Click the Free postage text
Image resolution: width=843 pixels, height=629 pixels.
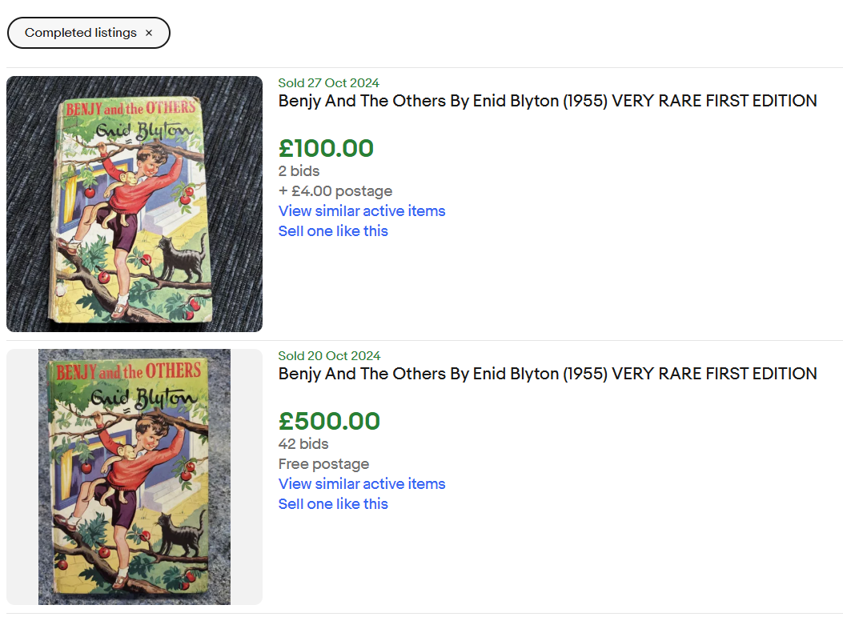pyautogui.click(x=323, y=464)
